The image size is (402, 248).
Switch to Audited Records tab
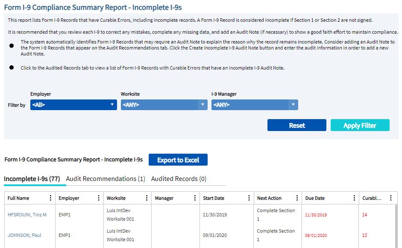[x=179, y=179]
